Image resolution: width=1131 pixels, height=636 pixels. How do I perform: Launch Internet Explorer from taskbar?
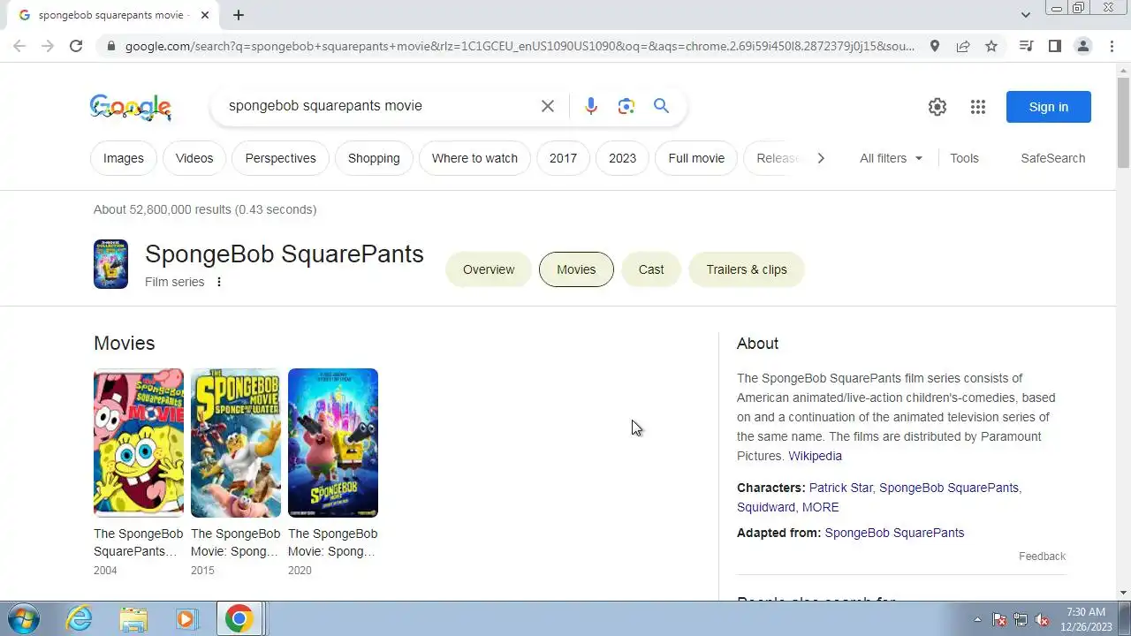(x=80, y=619)
